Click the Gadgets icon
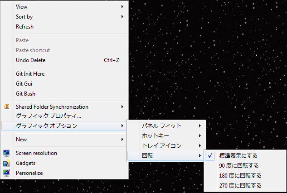 [x=6, y=163]
